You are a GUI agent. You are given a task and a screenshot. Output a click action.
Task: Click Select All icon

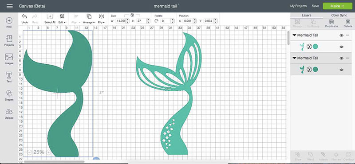click(x=50, y=16)
